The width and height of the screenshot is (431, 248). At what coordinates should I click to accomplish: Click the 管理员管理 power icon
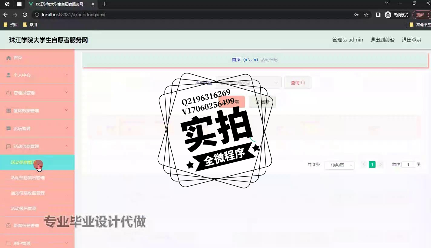(8, 93)
